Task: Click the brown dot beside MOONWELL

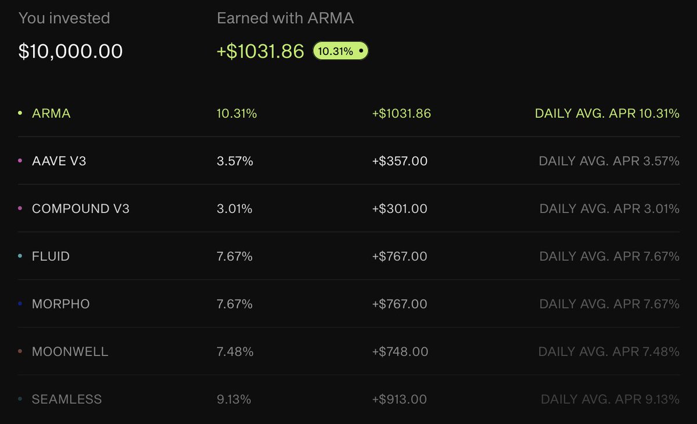Action: tap(20, 351)
